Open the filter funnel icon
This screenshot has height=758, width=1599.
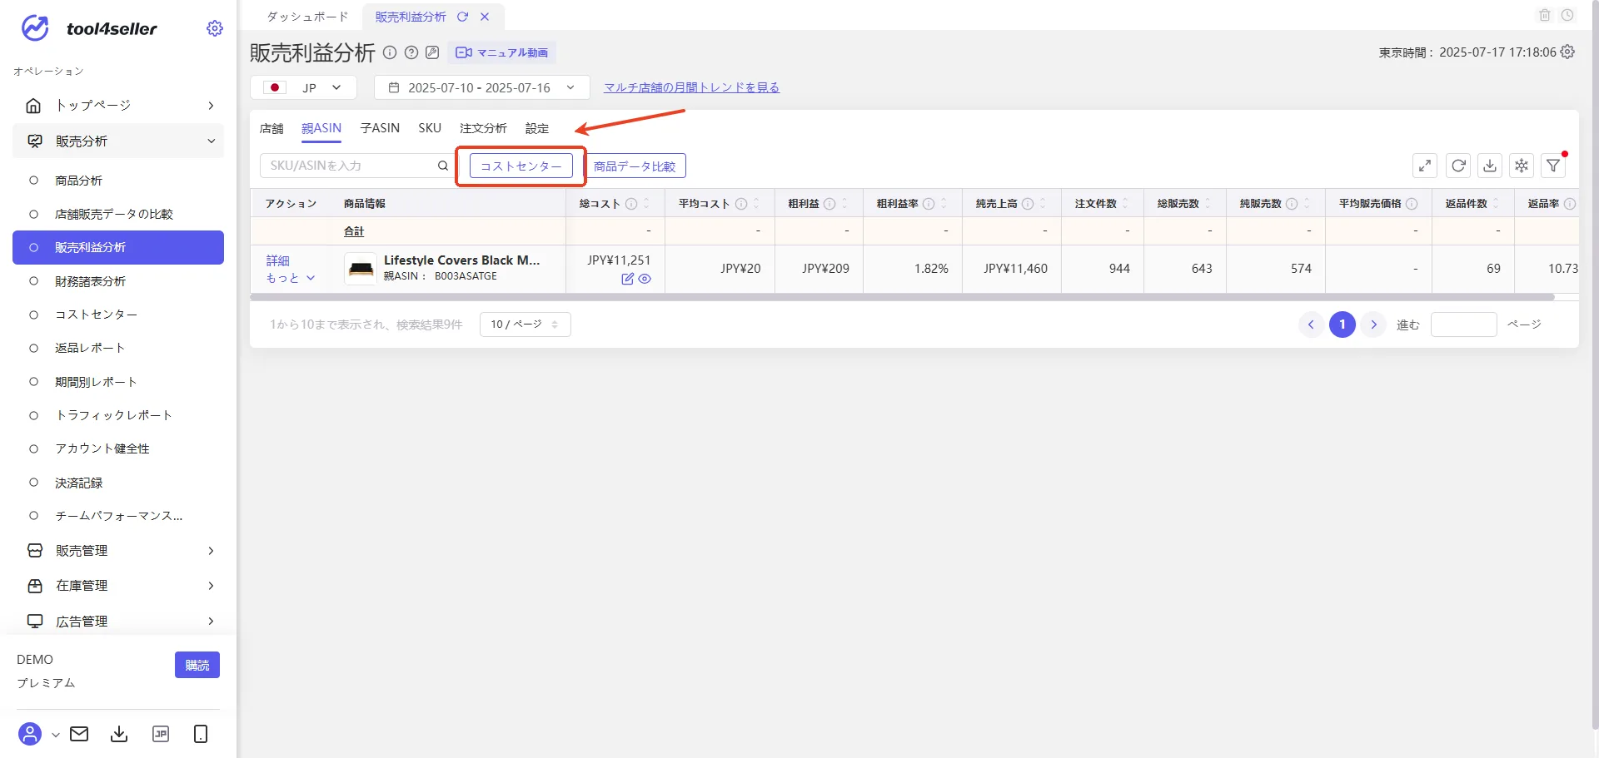point(1553,166)
